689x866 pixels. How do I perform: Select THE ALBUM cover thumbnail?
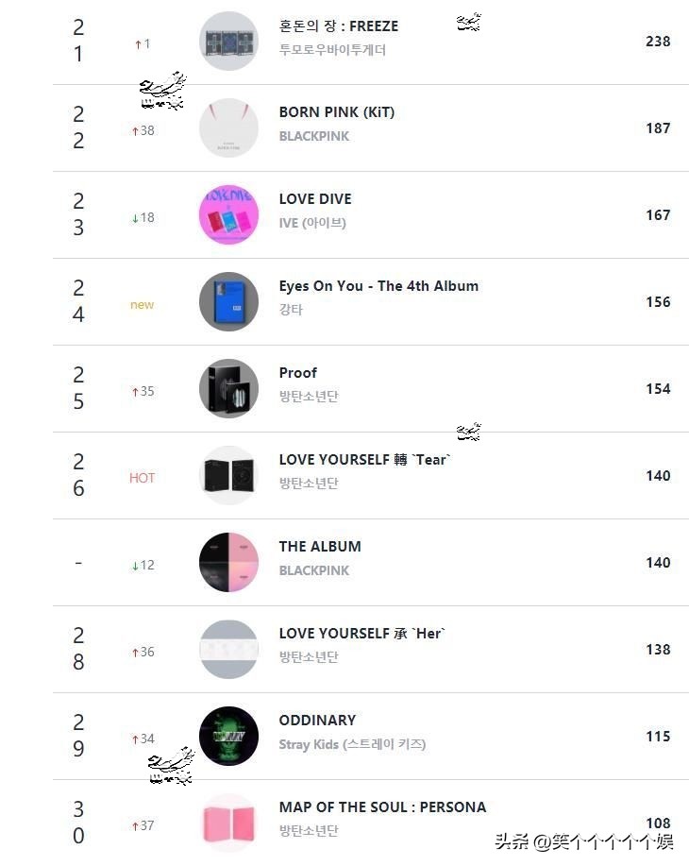228,563
